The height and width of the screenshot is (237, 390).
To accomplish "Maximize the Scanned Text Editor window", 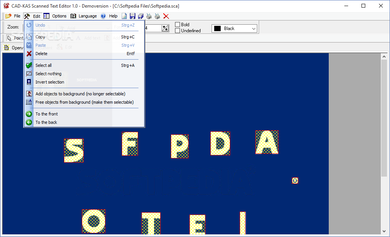I will point(363,6).
